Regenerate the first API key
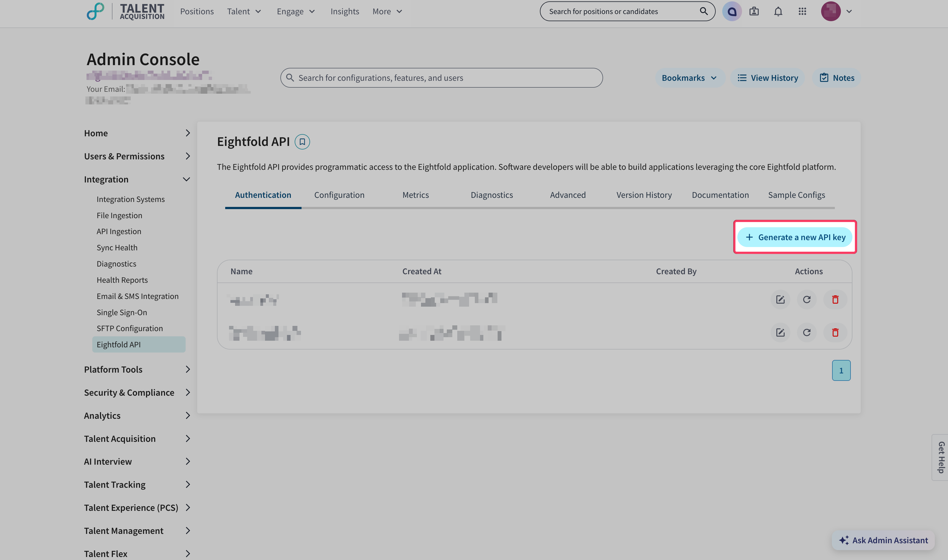948x560 pixels. coord(807,300)
